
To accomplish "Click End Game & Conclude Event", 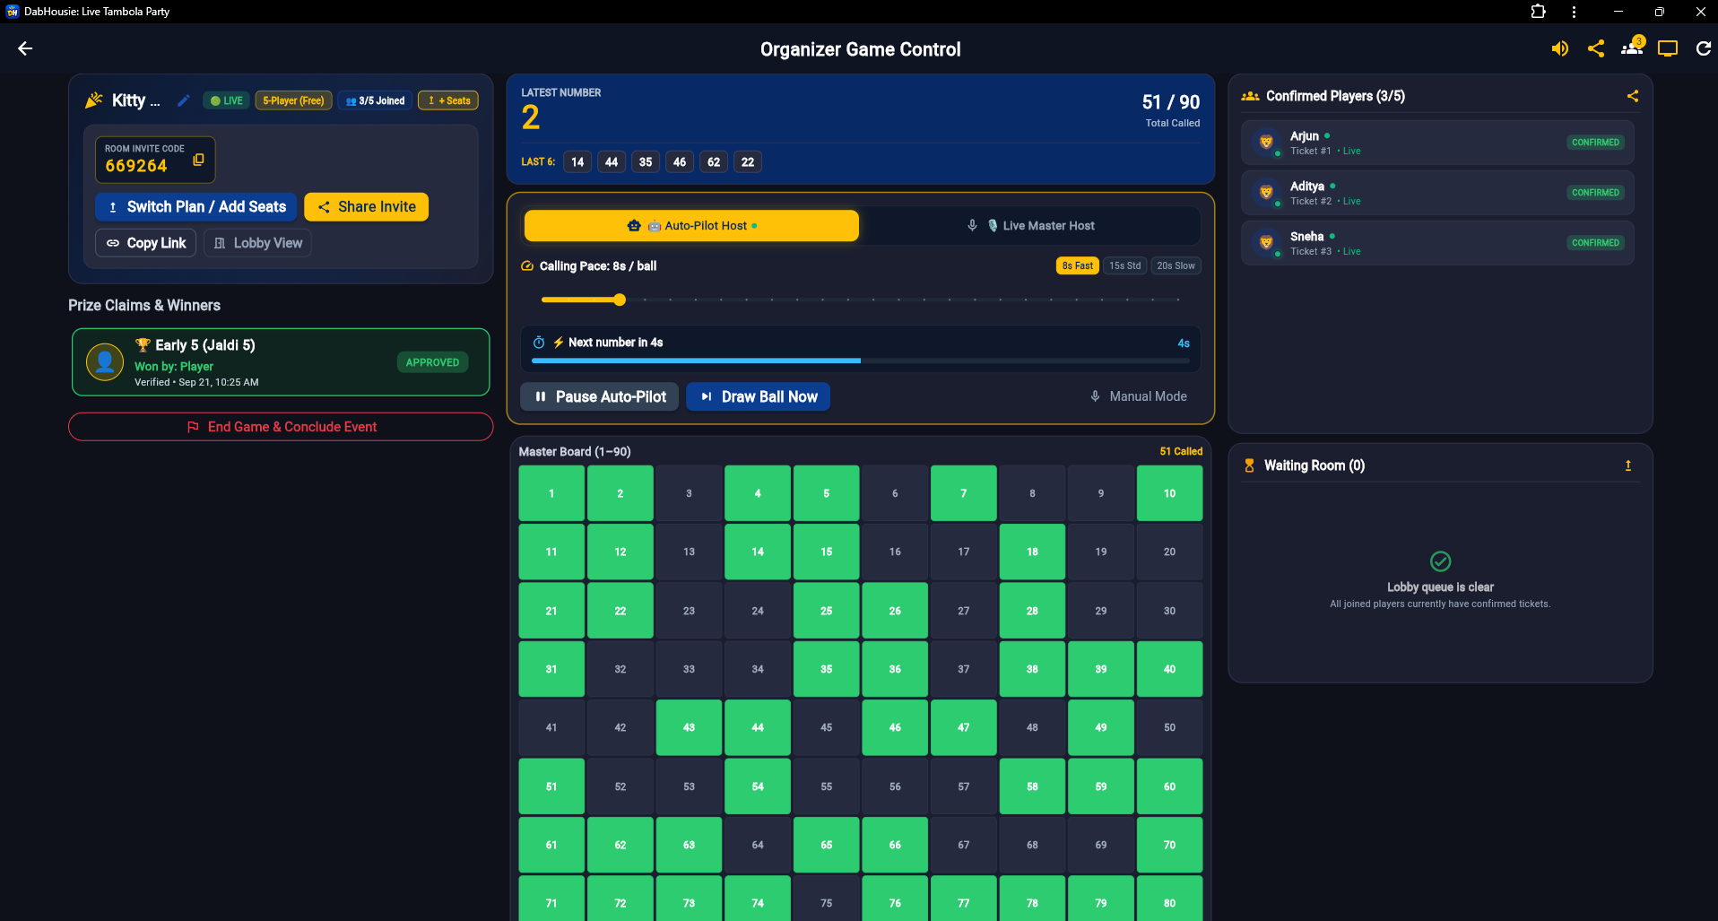I will point(281,427).
